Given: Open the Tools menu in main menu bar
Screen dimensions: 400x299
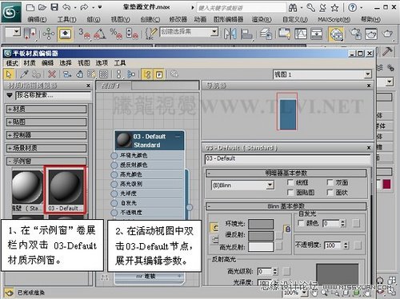Looking at the screenshot, I should coord(66,19).
